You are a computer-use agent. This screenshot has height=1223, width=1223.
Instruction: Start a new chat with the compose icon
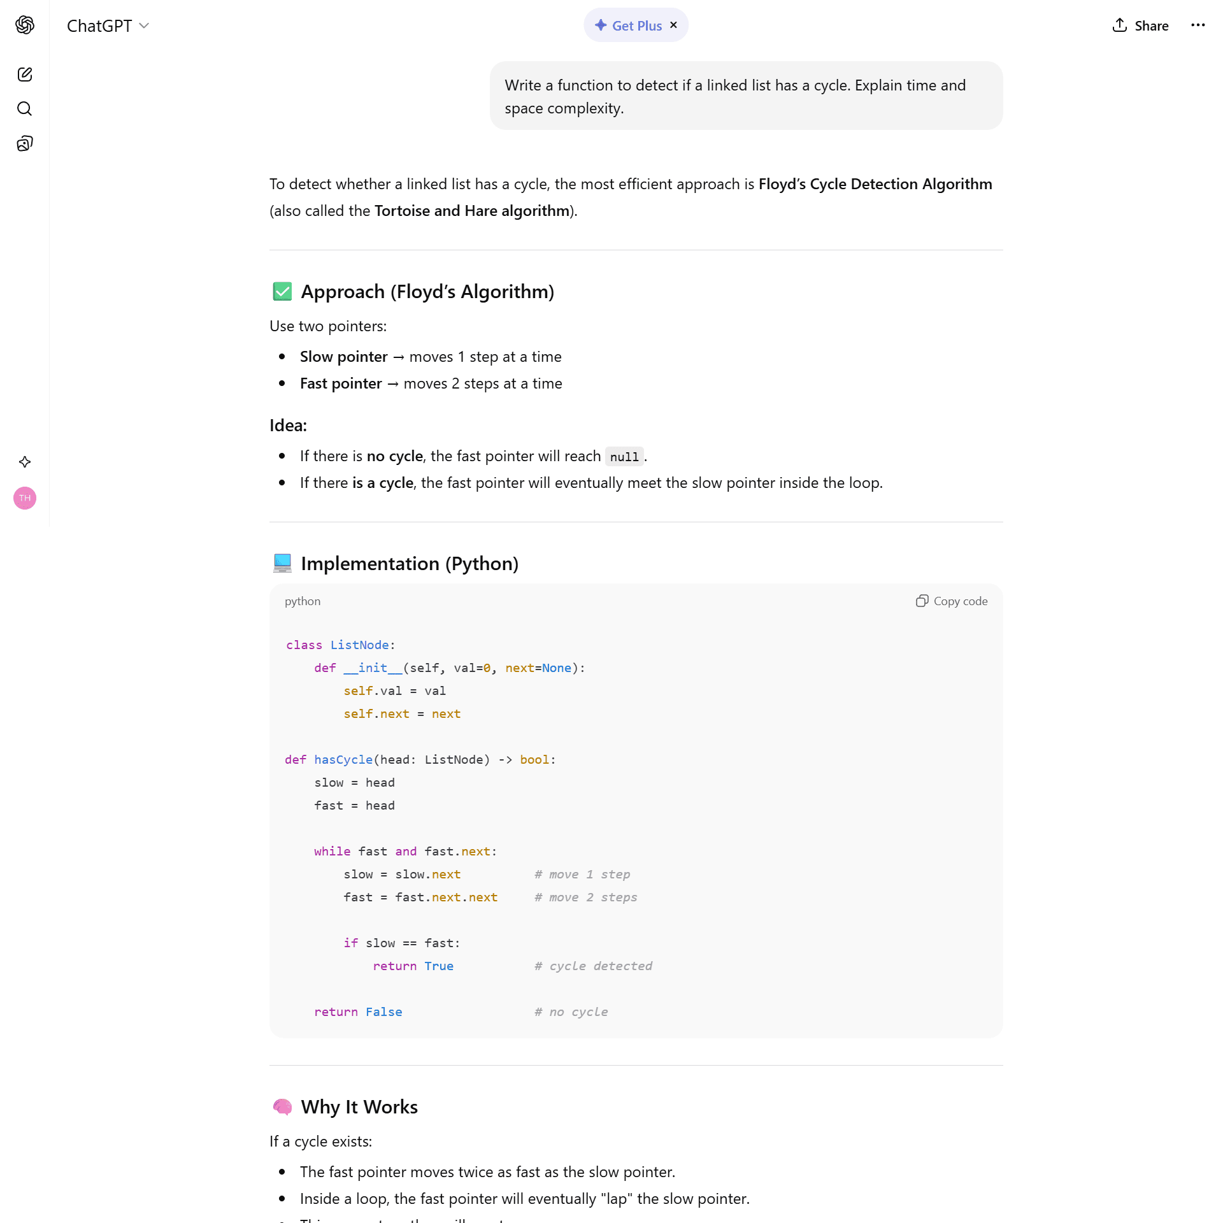25,75
